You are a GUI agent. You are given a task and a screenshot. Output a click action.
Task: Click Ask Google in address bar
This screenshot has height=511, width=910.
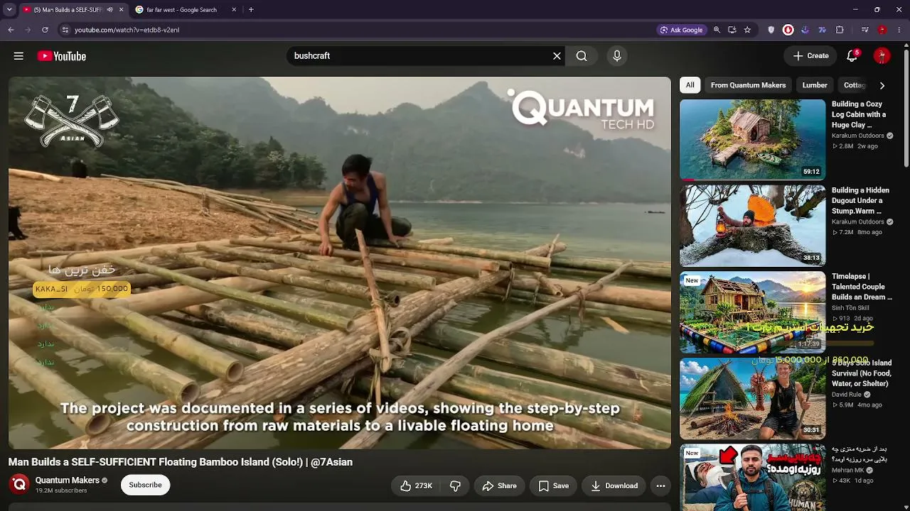tap(681, 30)
